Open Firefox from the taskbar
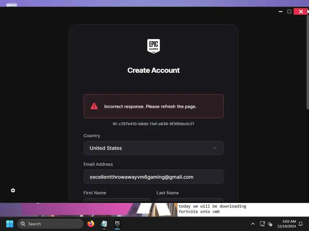The width and height of the screenshot is (309, 231). pos(91,224)
